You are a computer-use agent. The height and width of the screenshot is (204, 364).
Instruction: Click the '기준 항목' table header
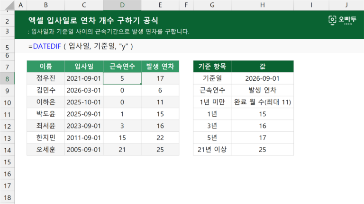click(x=212, y=67)
